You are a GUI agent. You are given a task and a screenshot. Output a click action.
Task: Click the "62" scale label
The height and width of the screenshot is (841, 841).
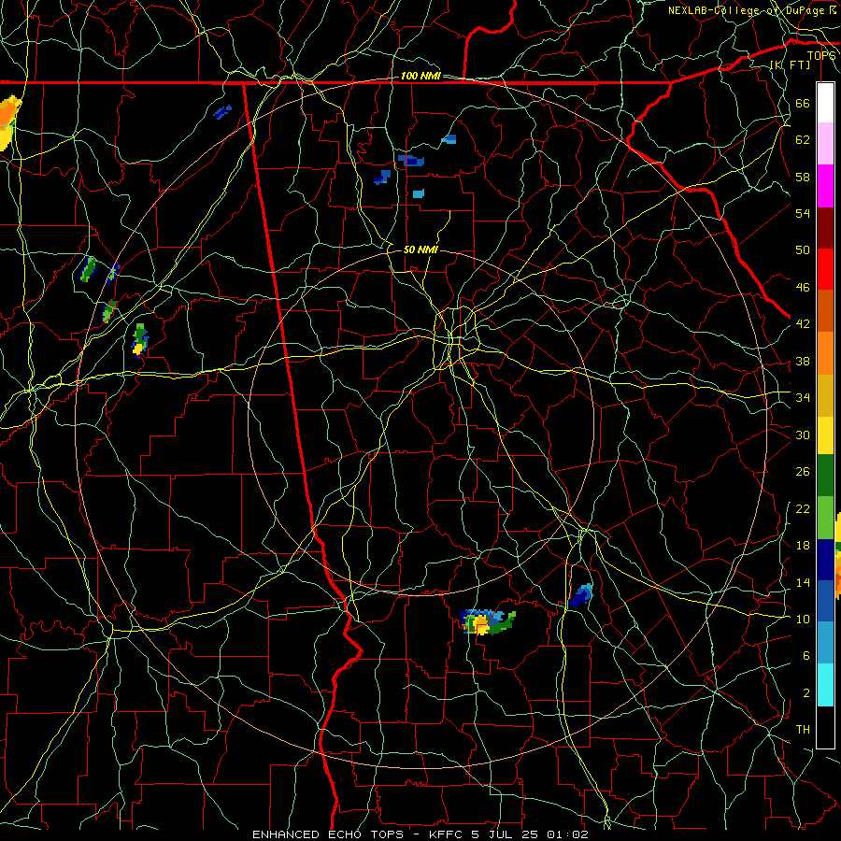(803, 140)
